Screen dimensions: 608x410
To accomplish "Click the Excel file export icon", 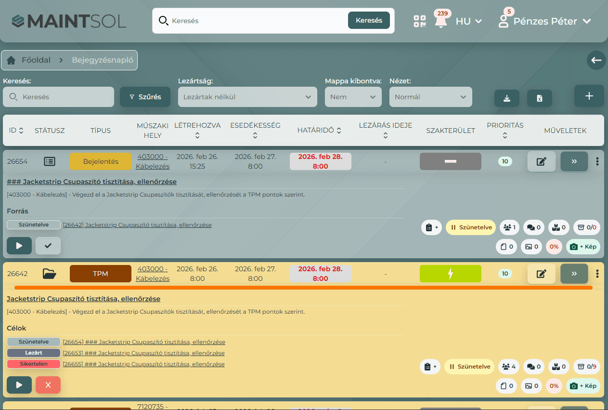I will (539, 98).
